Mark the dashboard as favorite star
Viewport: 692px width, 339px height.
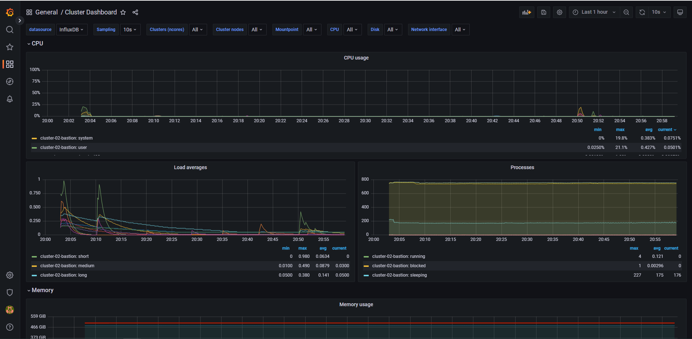pos(123,12)
